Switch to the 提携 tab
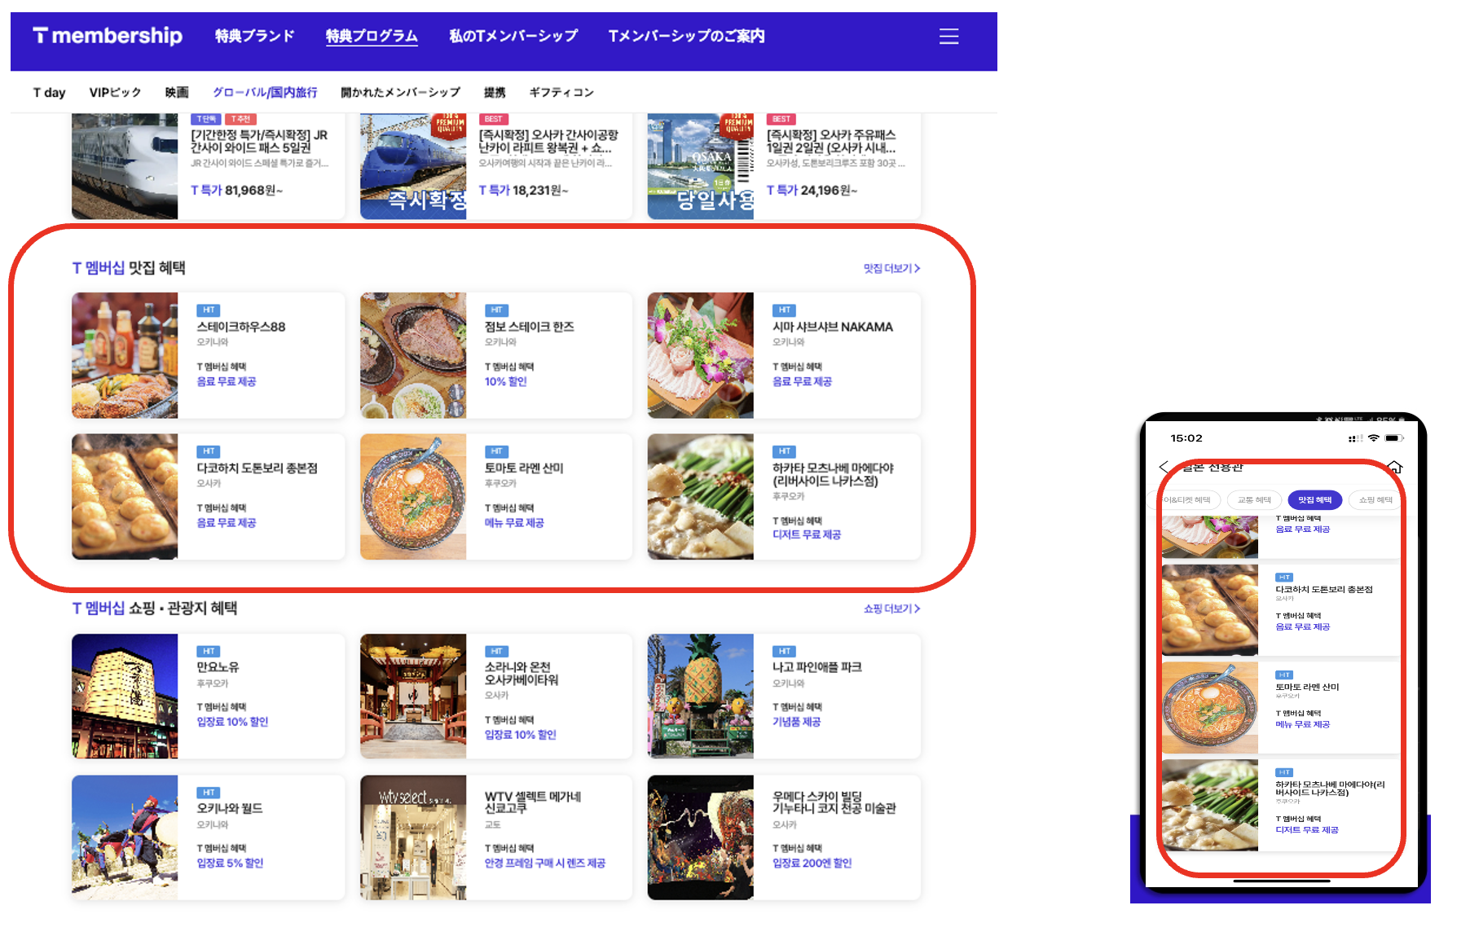 click(495, 92)
